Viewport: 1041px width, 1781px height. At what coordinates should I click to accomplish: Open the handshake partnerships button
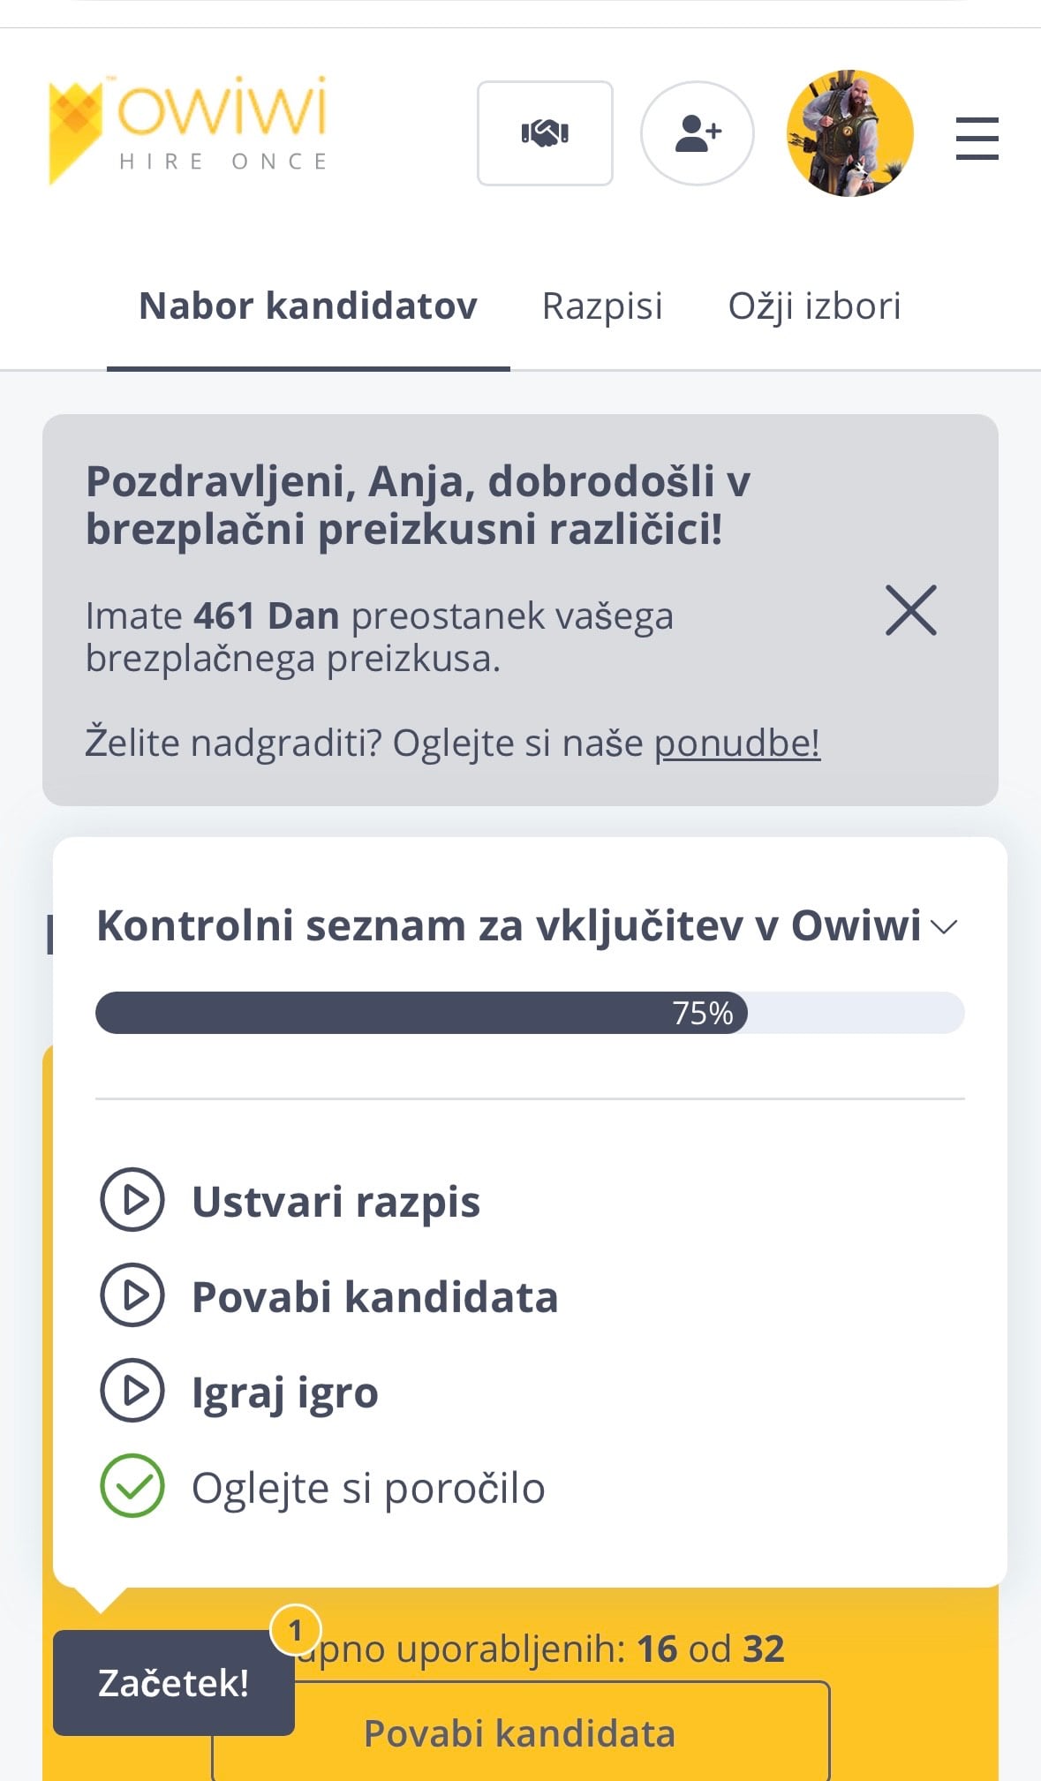pos(545,133)
